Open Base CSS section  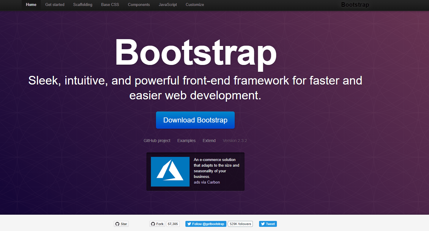(110, 5)
